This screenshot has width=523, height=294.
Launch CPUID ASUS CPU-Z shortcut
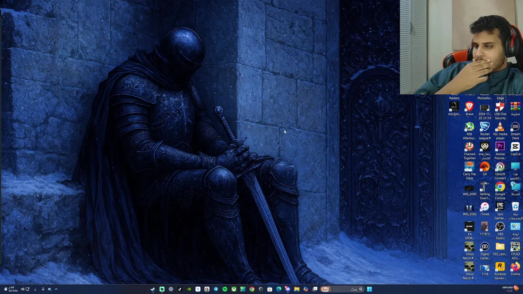pos(515,251)
